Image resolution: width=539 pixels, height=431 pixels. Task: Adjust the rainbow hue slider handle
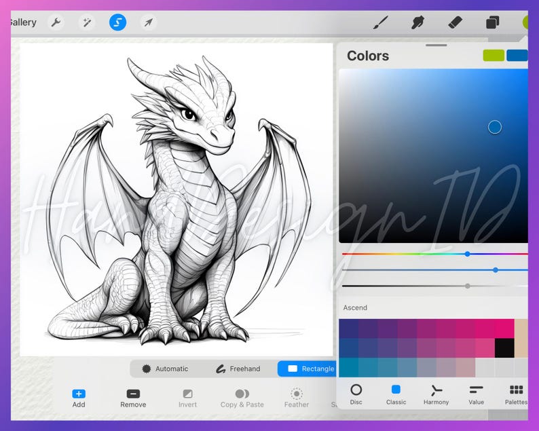(x=467, y=254)
